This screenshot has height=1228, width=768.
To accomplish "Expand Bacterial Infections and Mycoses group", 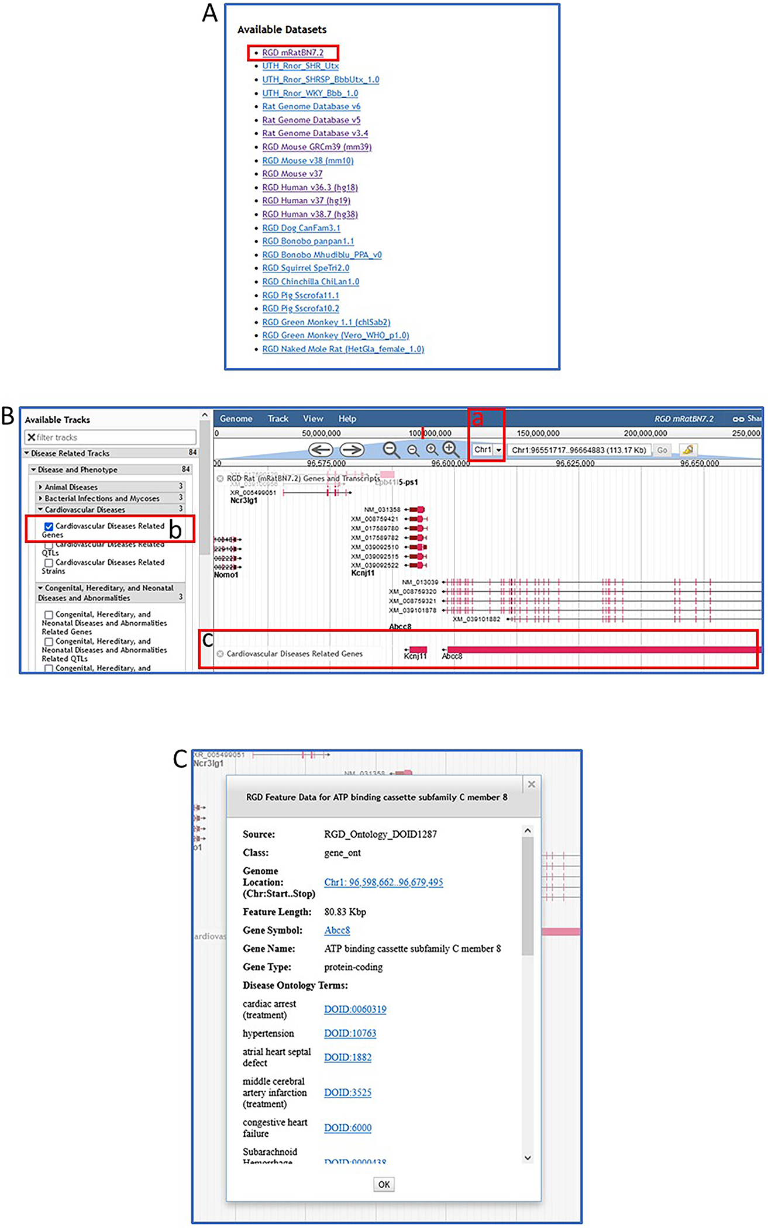I will [40, 498].
